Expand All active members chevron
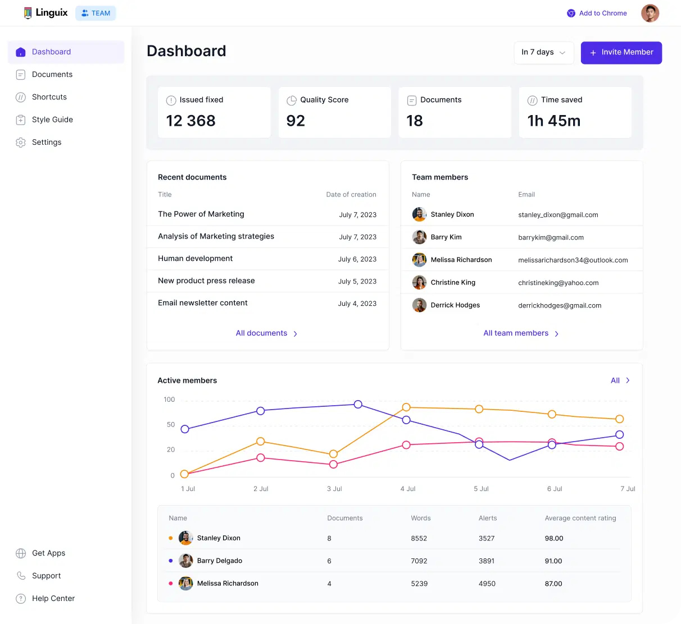 628,380
